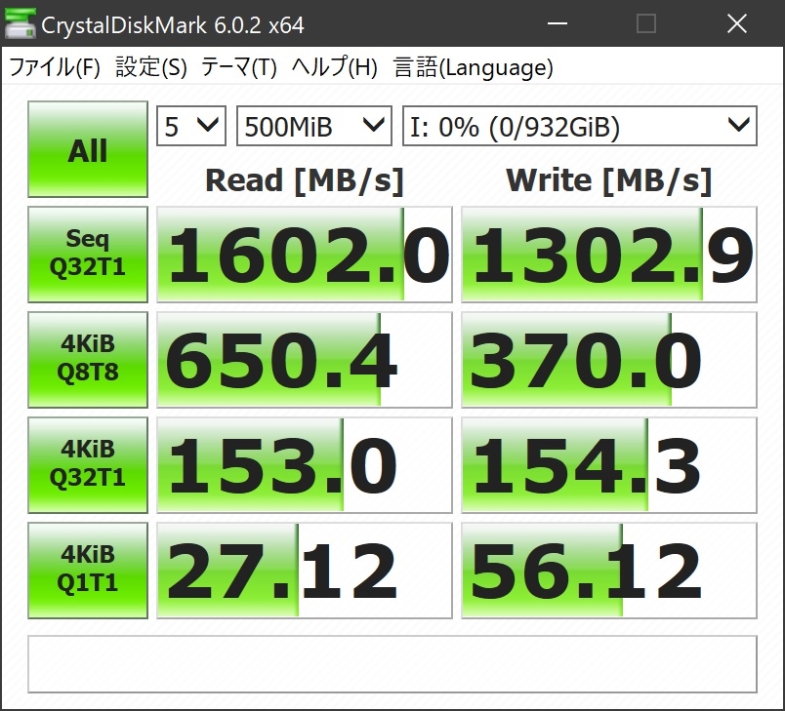This screenshot has height=711, width=785.
Task: Expand the drive selector I: 0% (0/932GiB)
Action: 580,126
